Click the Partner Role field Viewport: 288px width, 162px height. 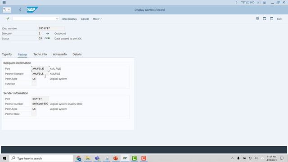click(34, 114)
